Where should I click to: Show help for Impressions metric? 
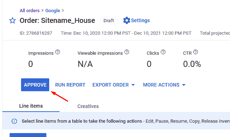pyautogui.click(x=58, y=52)
